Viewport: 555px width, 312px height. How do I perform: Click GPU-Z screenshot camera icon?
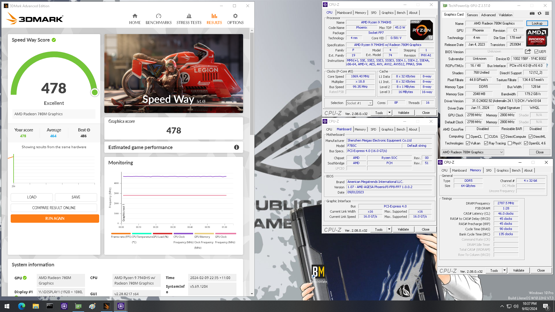pyautogui.click(x=532, y=13)
